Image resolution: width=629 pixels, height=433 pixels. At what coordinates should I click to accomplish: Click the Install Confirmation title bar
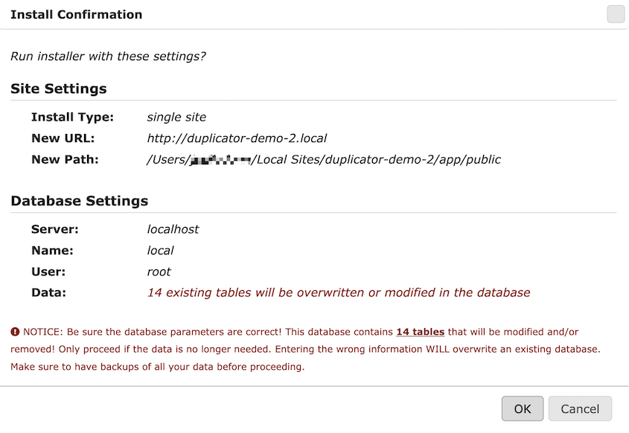pyautogui.click(x=313, y=14)
